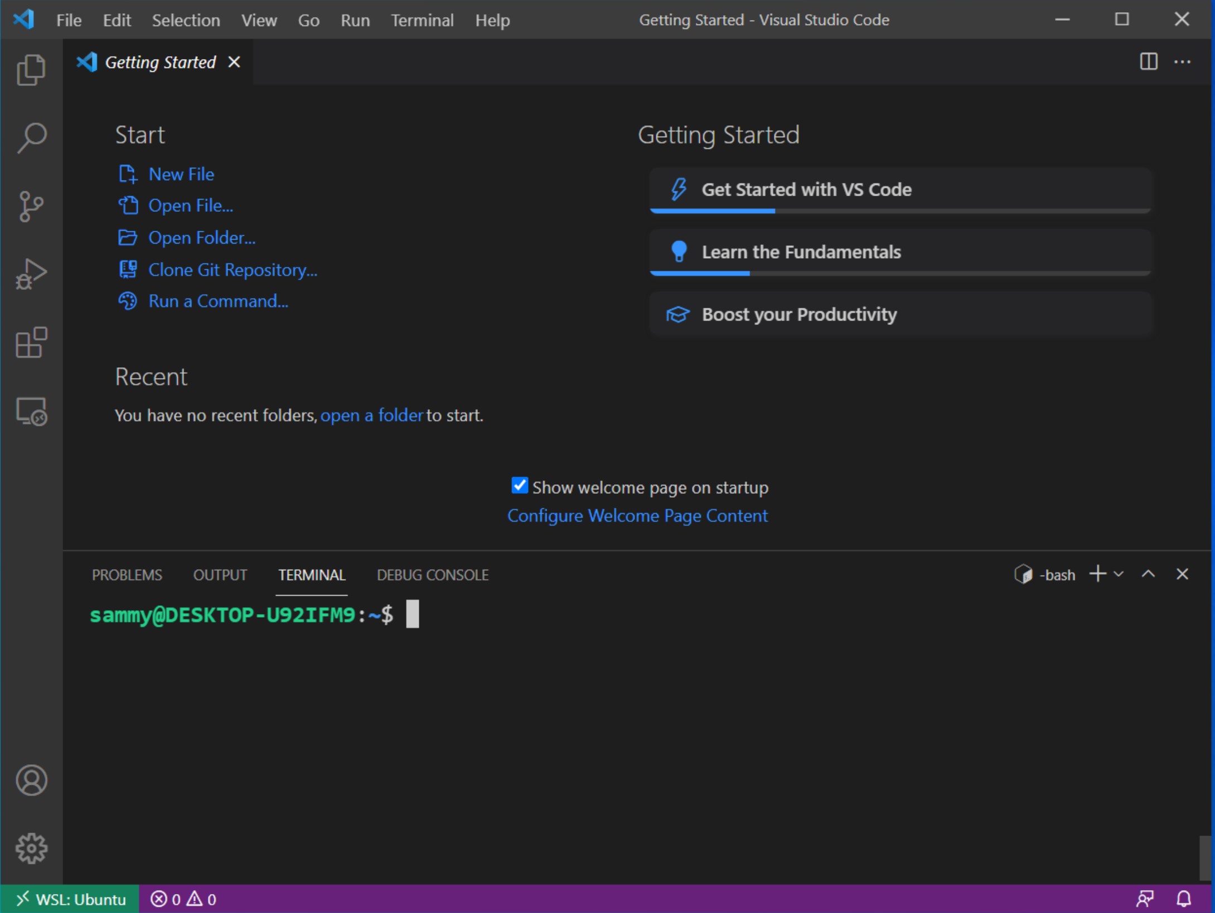Switch to the DEBUG CONSOLE tab
The height and width of the screenshot is (913, 1215).
tap(433, 575)
